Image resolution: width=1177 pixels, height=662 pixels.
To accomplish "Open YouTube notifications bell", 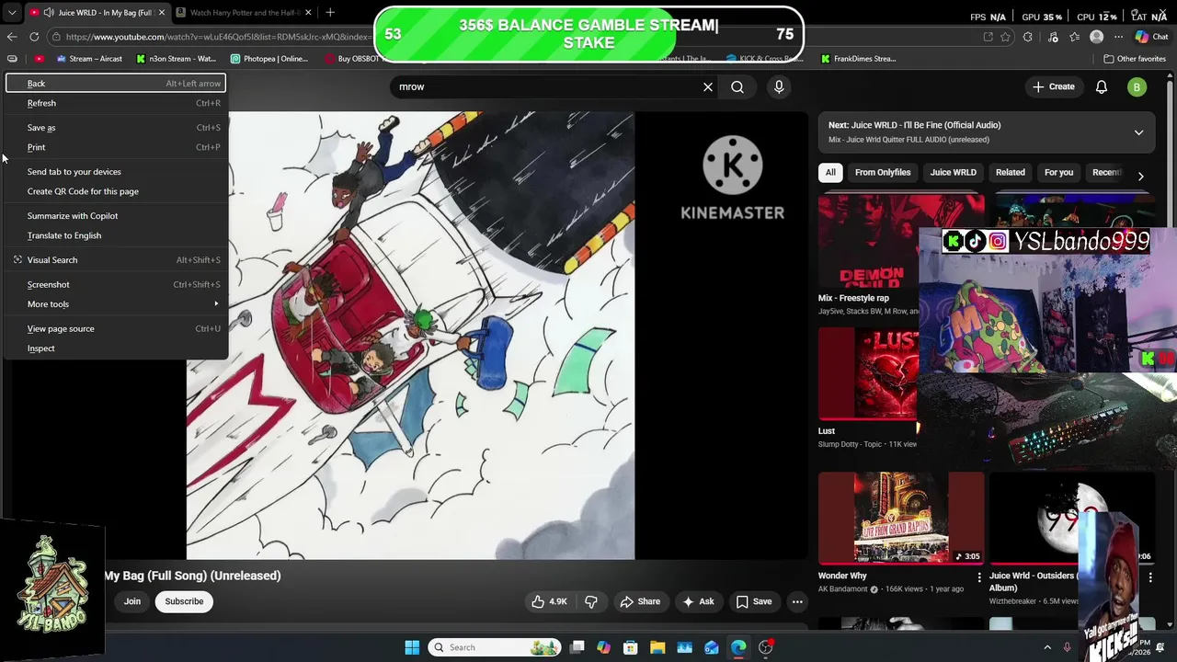I will 1102,86.
